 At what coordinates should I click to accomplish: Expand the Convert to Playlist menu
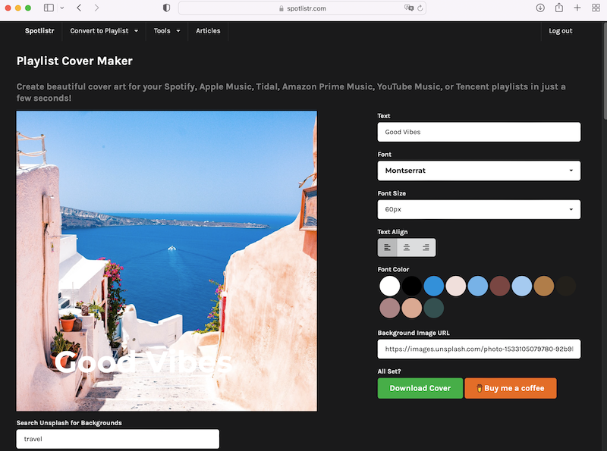click(x=104, y=31)
